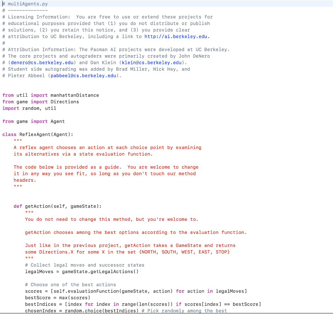Image resolution: width=333 pixels, height=315 pixels.
Task: Click 'Attribution Information:' in the comment
Action: (42, 50)
